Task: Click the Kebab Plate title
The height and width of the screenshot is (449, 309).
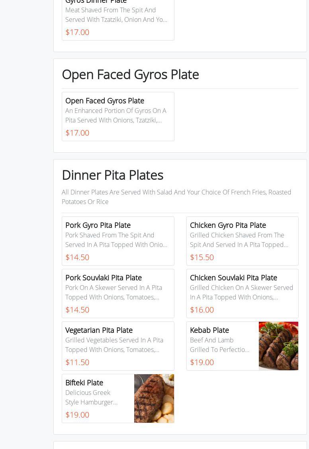Action: pos(209,330)
